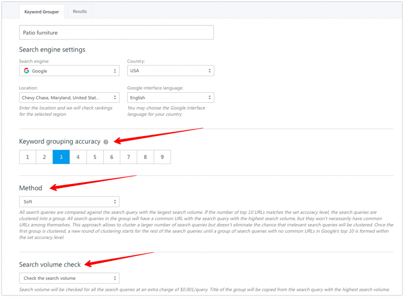Viewport: 404px width, 297px height.
Task: Click the 'Google interface language:' label
Action: pyautogui.click(x=155, y=88)
